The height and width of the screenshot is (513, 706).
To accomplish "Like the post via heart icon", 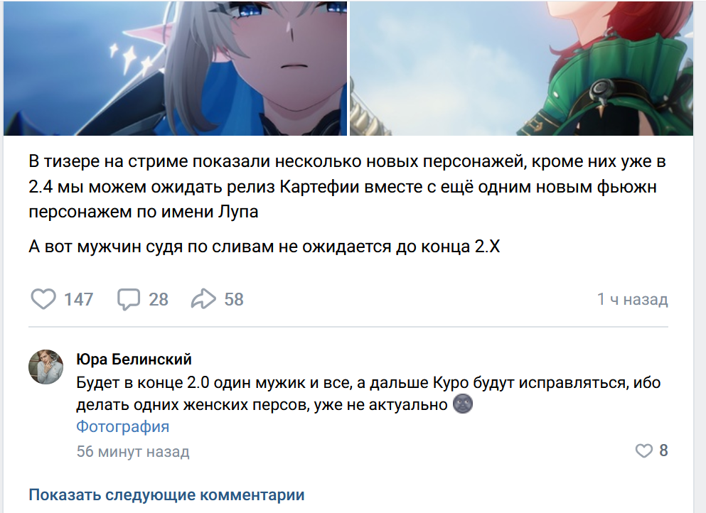I will [x=43, y=299].
